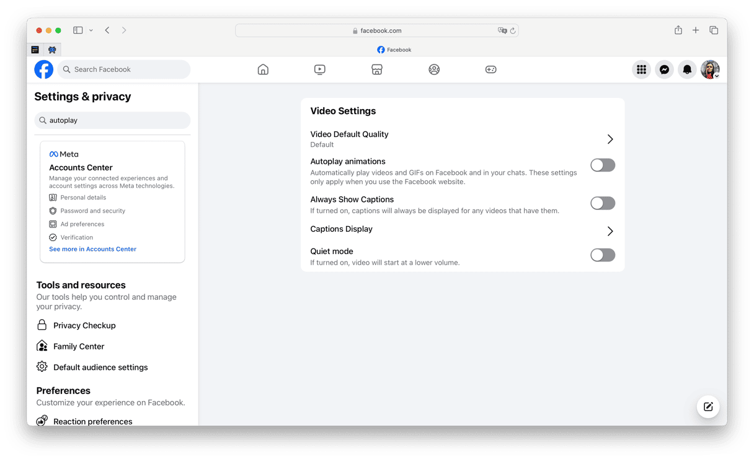Select the first pinned tab icon
This screenshot has height=461, width=754.
[35, 50]
